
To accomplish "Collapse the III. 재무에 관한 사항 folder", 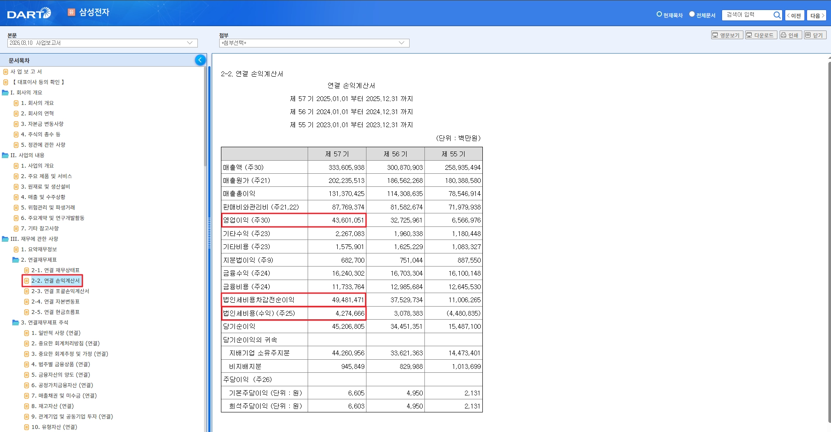I will tap(5, 239).
